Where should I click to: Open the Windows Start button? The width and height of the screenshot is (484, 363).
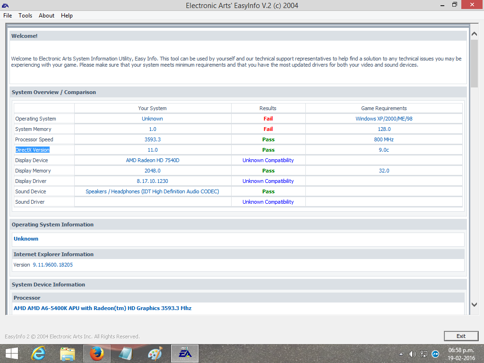(12, 354)
